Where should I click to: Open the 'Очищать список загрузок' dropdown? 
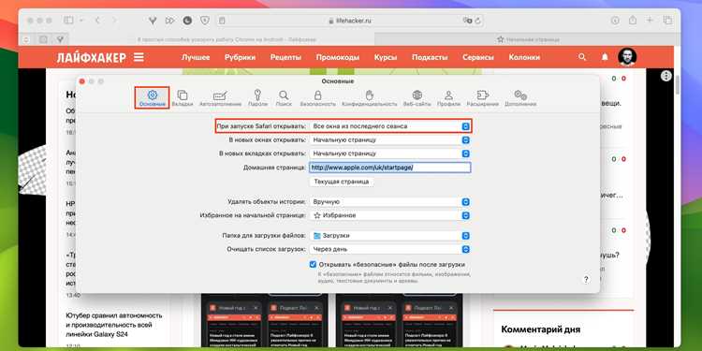(x=390, y=249)
